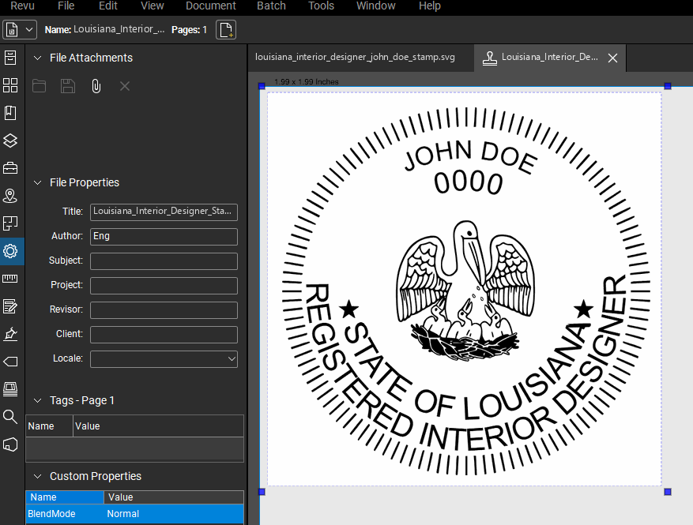Click the Project input field
This screenshot has width=693, height=525.
click(164, 286)
